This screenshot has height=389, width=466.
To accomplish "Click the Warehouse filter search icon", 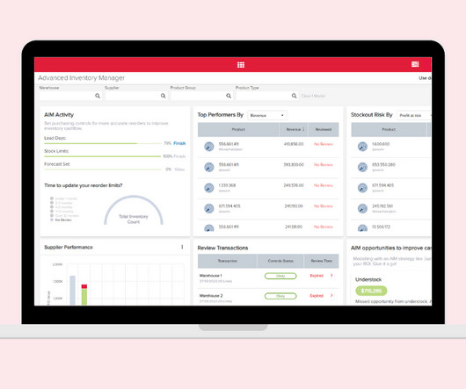I will point(98,96).
